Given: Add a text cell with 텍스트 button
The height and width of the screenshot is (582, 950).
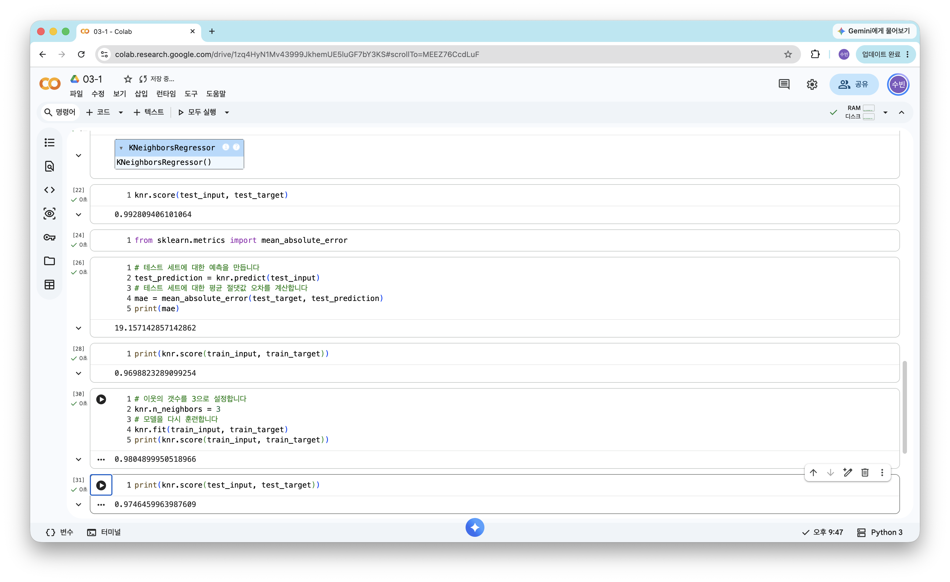Looking at the screenshot, I should point(149,112).
